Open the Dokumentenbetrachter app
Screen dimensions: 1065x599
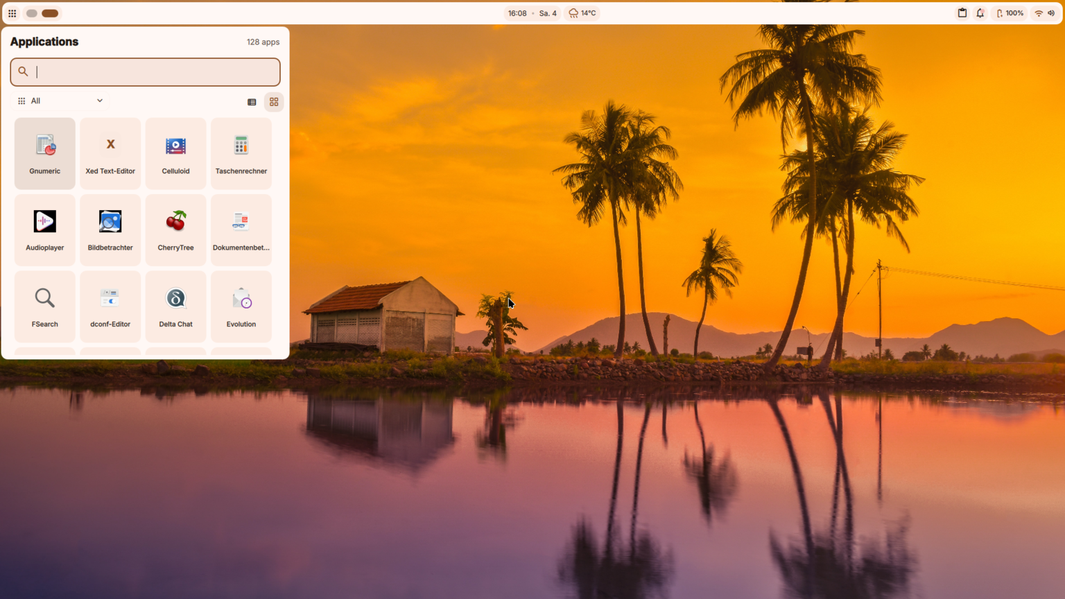click(241, 229)
